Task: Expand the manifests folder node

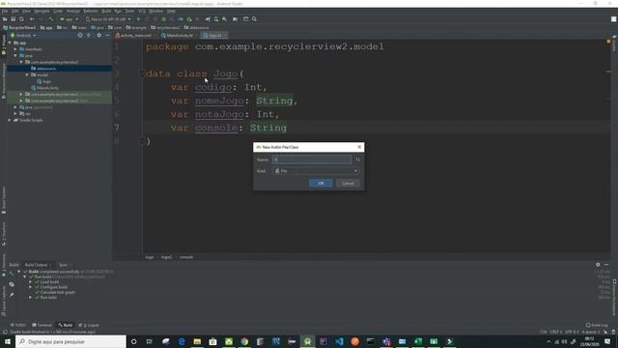Action: point(15,49)
